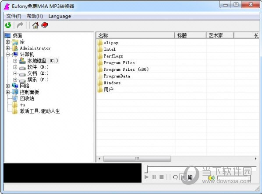
Task: Click the green refresh toolbar icon
Action: click(8, 25)
